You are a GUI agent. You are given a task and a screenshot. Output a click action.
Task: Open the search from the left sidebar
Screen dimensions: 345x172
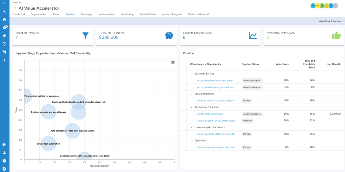pos(4,11)
